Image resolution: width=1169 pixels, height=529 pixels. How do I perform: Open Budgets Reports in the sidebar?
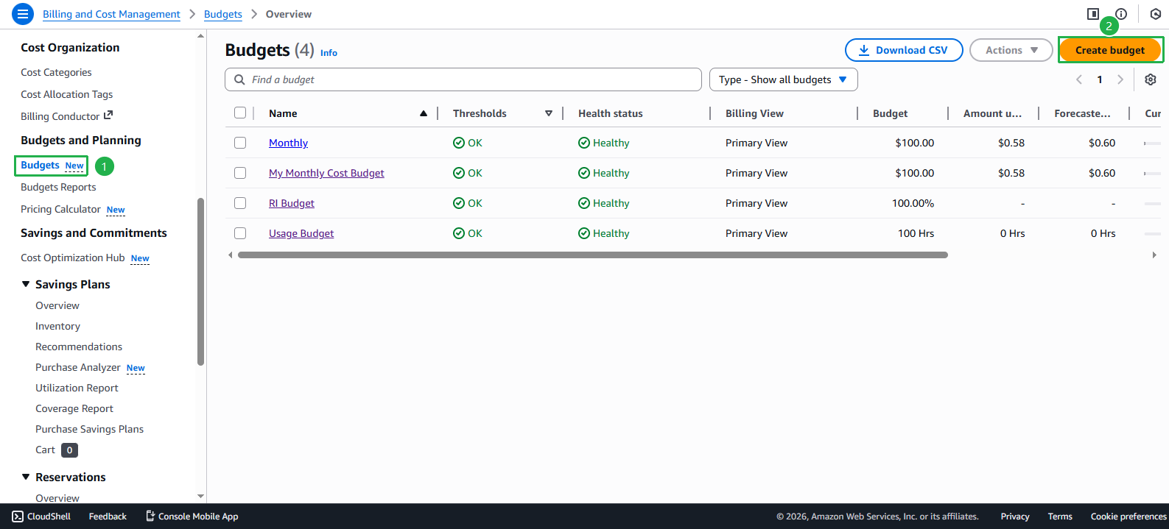click(58, 187)
